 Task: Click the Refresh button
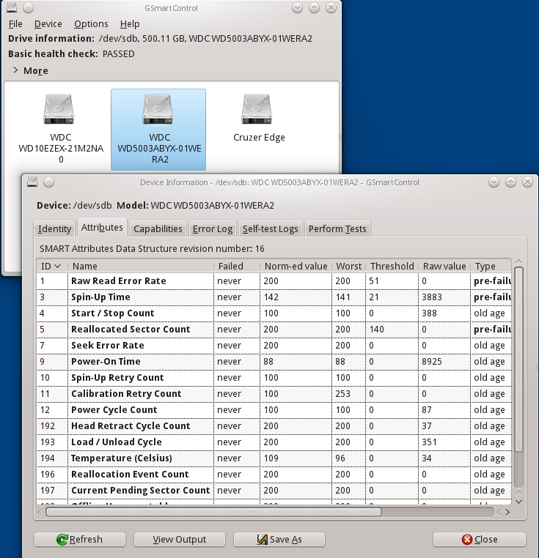(x=79, y=540)
